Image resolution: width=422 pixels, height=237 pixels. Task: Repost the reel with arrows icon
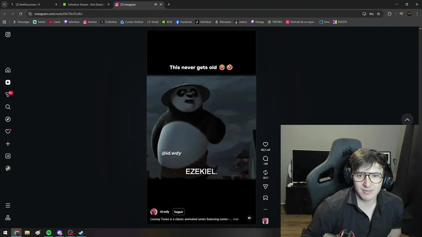point(265,172)
